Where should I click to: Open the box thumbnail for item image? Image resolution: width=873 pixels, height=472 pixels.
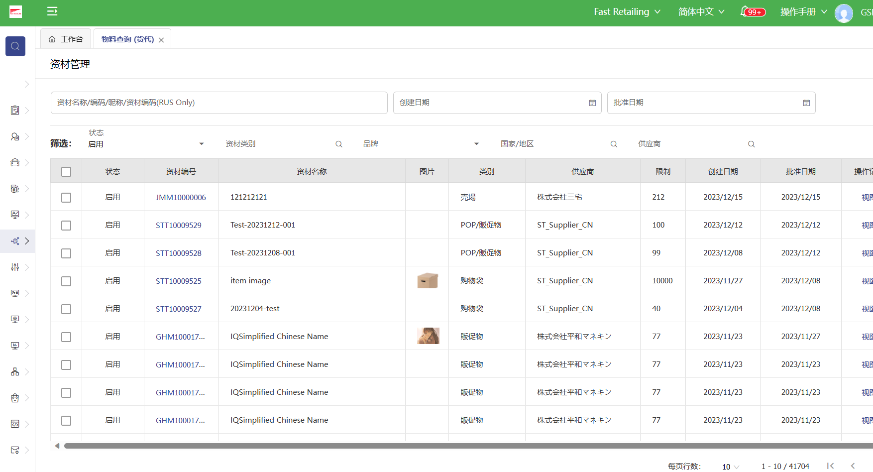coord(428,281)
